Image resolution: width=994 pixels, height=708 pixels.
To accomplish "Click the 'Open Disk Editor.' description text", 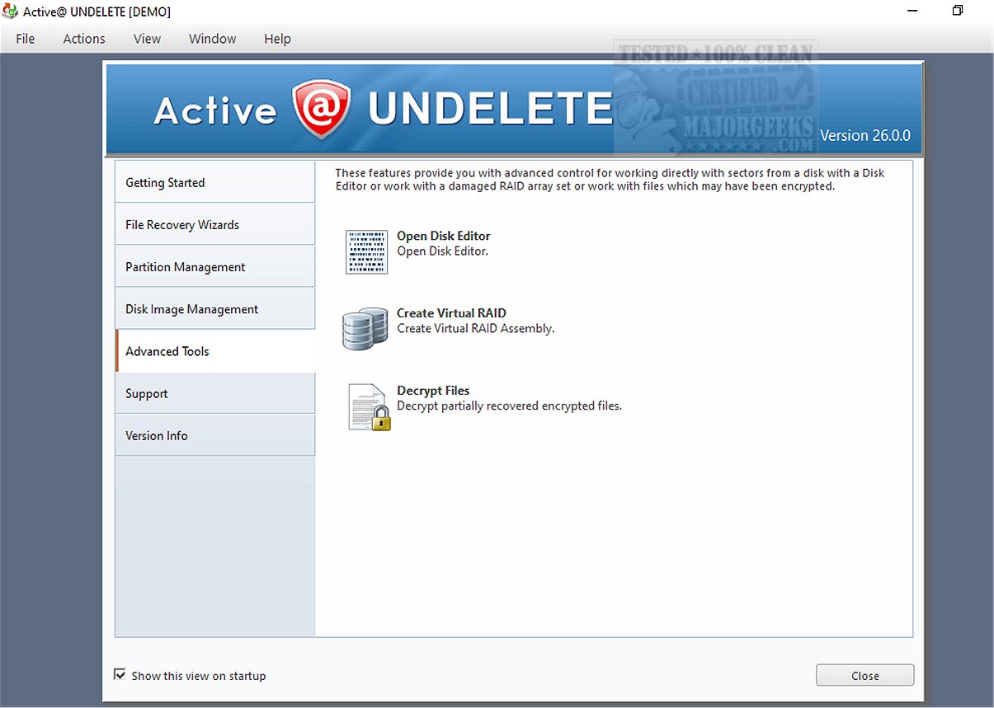I will [x=443, y=251].
